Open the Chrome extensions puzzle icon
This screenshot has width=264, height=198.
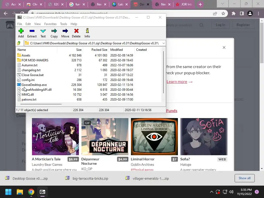coord(234,13)
